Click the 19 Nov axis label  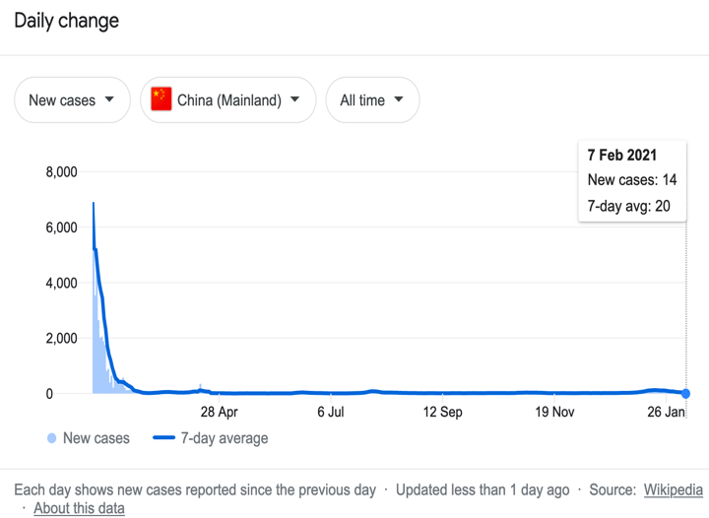[554, 412]
